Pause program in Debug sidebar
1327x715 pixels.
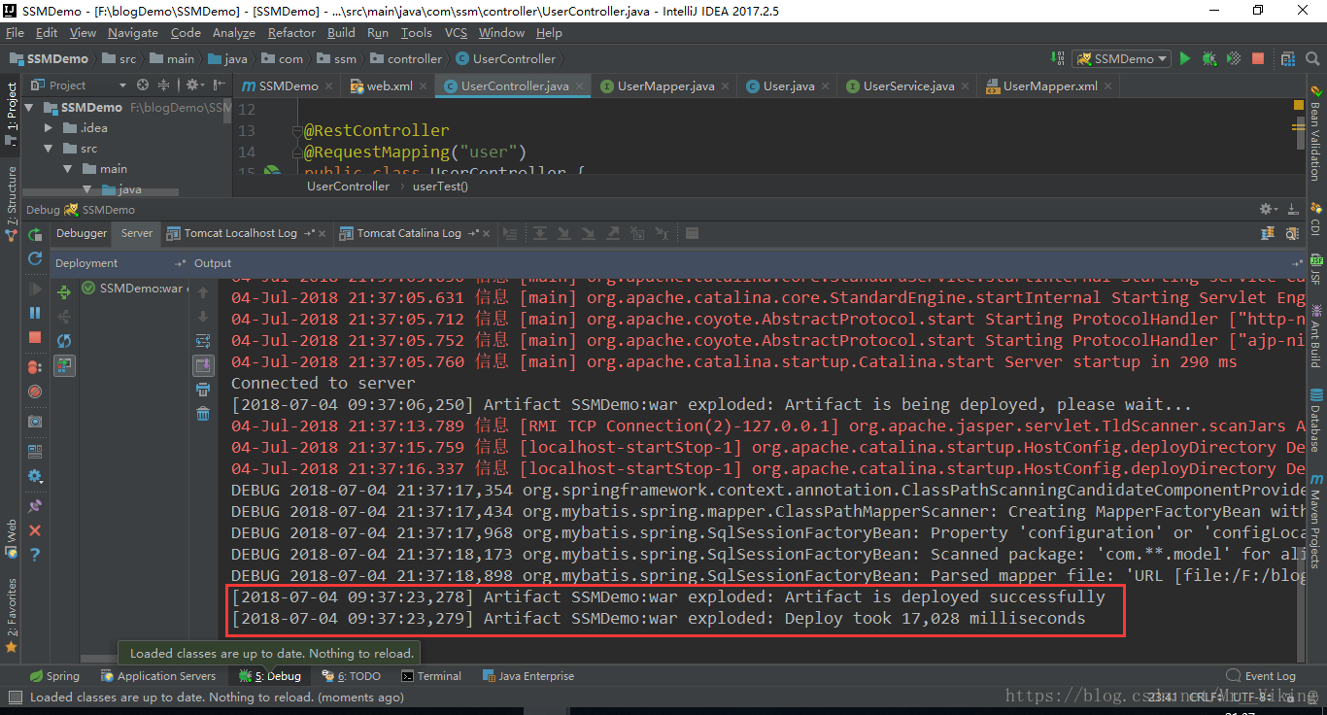coord(35,313)
